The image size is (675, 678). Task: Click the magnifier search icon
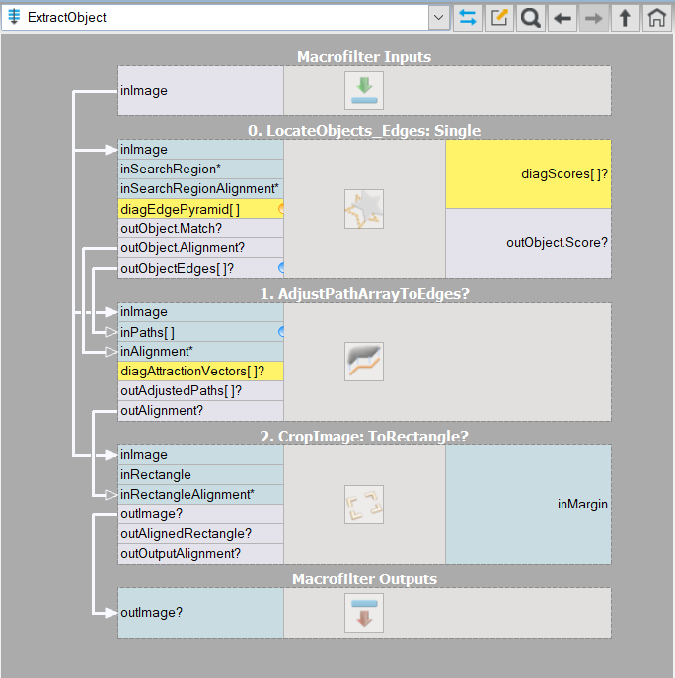530,17
